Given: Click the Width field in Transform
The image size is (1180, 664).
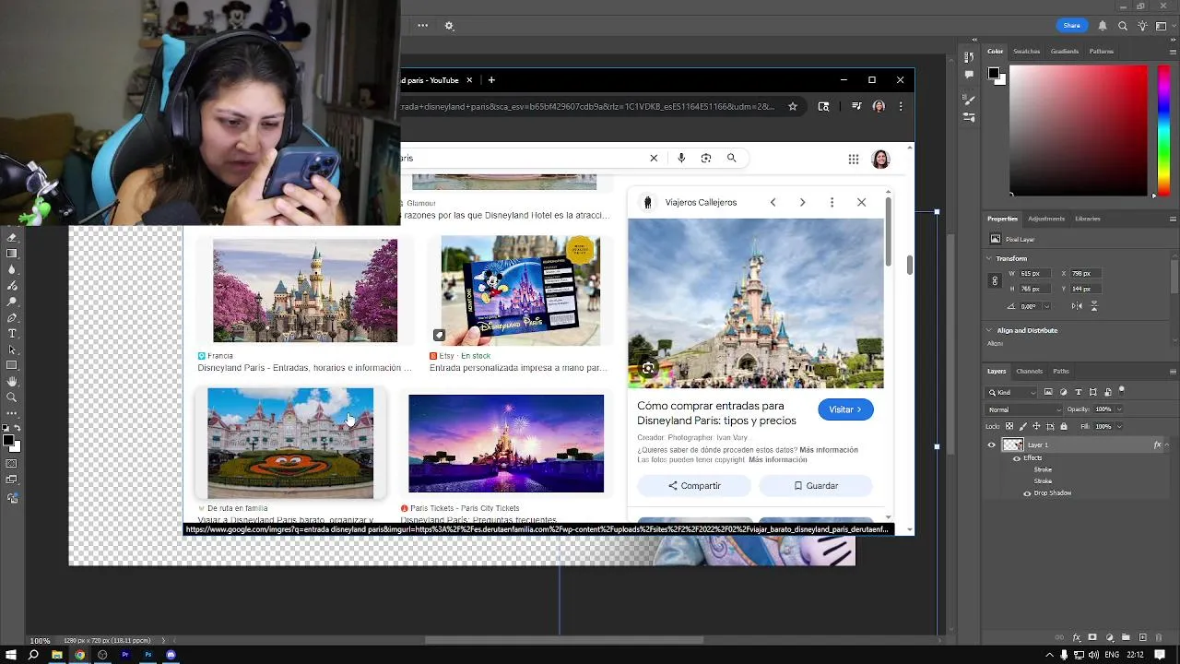Looking at the screenshot, I should point(1036,273).
